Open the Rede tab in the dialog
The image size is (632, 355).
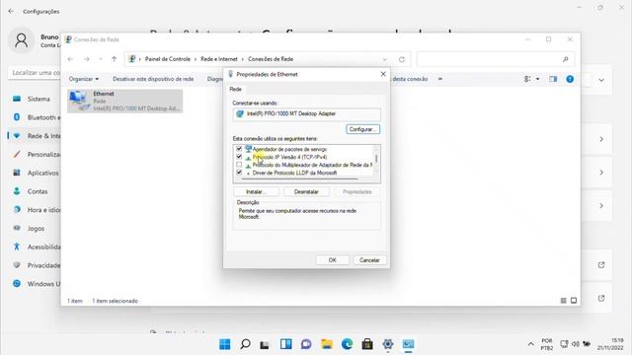(x=236, y=90)
